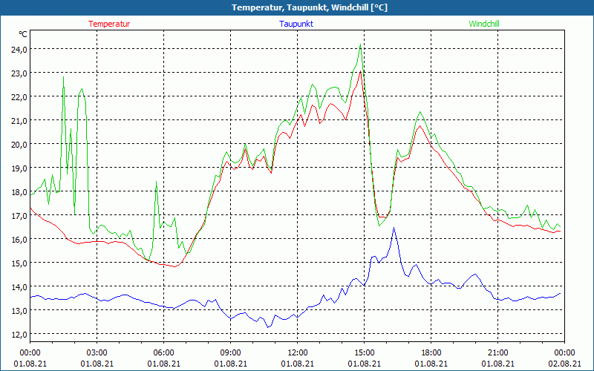The width and height of the screenshot is (594, 371).
Task: Click the '17,0' y-axis value
Action: click(x=19, y=215)
